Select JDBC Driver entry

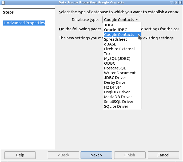click(x=122, y=78)
